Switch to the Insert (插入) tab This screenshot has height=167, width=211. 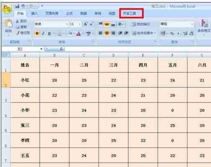pos(34,13)
